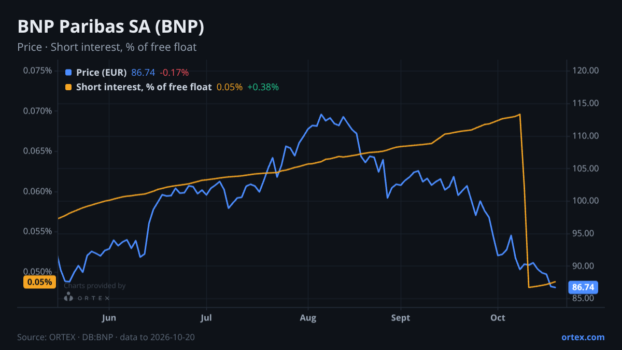This screenshot has height=350, width=622.
Task: Select the orange 0.05% axis badge
Action: (x=39, y=282)
